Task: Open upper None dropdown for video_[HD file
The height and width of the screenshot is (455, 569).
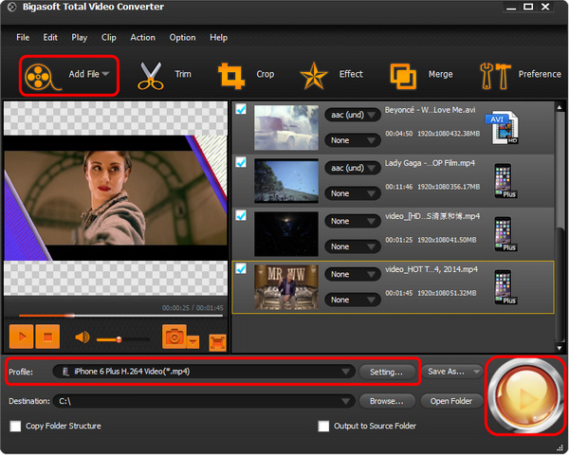Action: 353,221
